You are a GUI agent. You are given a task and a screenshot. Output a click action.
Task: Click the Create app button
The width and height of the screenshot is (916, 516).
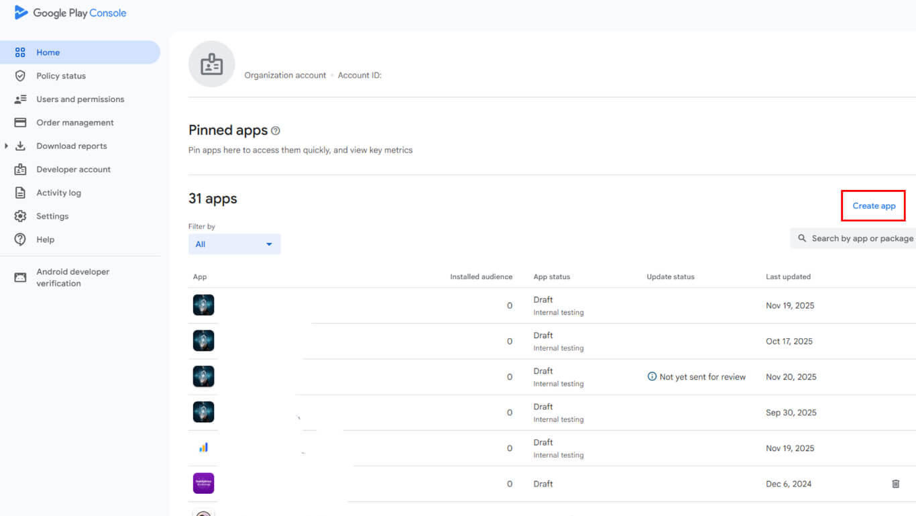[873, 206]
